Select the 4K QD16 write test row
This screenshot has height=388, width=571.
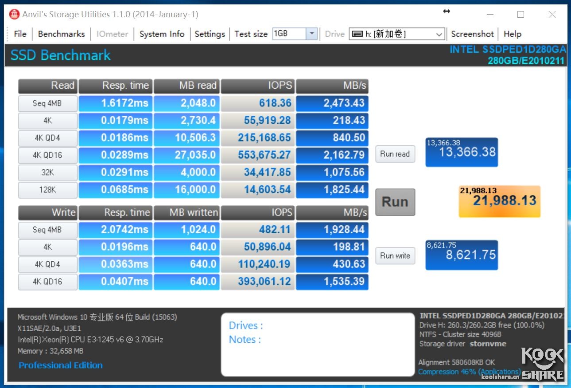pyautogui.click(x=47, y=282)
